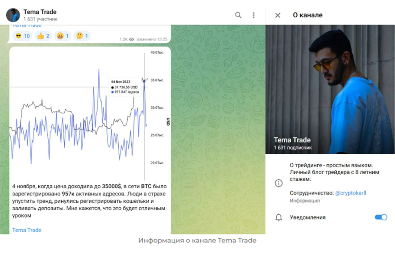Open channel search with the magnifier icon
395x267 pixels.
point(238,15)
